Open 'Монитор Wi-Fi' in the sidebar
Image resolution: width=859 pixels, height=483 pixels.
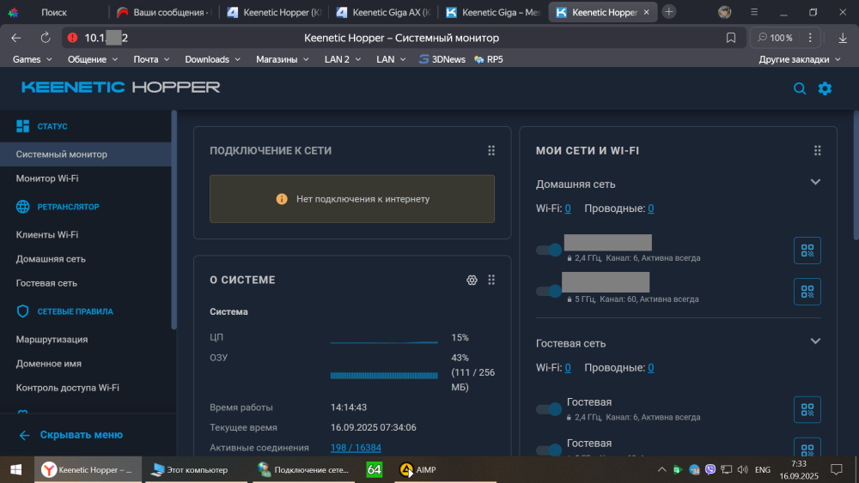tap(47, 178)
